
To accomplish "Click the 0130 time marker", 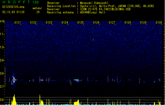I will click(159, 23).
